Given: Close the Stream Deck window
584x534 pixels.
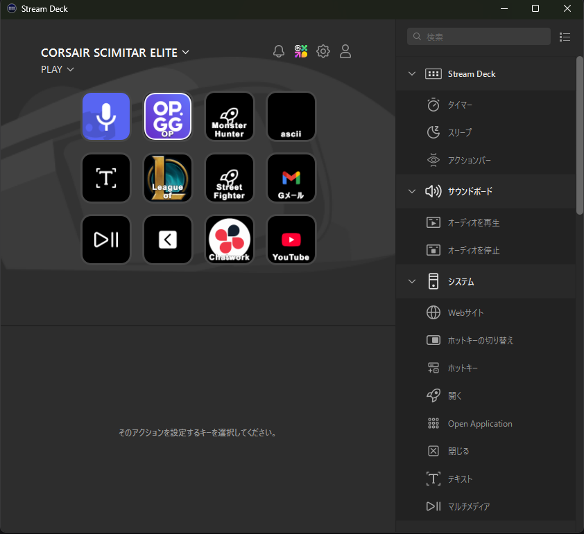Looking at the screenshot, I should click(567, 8).
